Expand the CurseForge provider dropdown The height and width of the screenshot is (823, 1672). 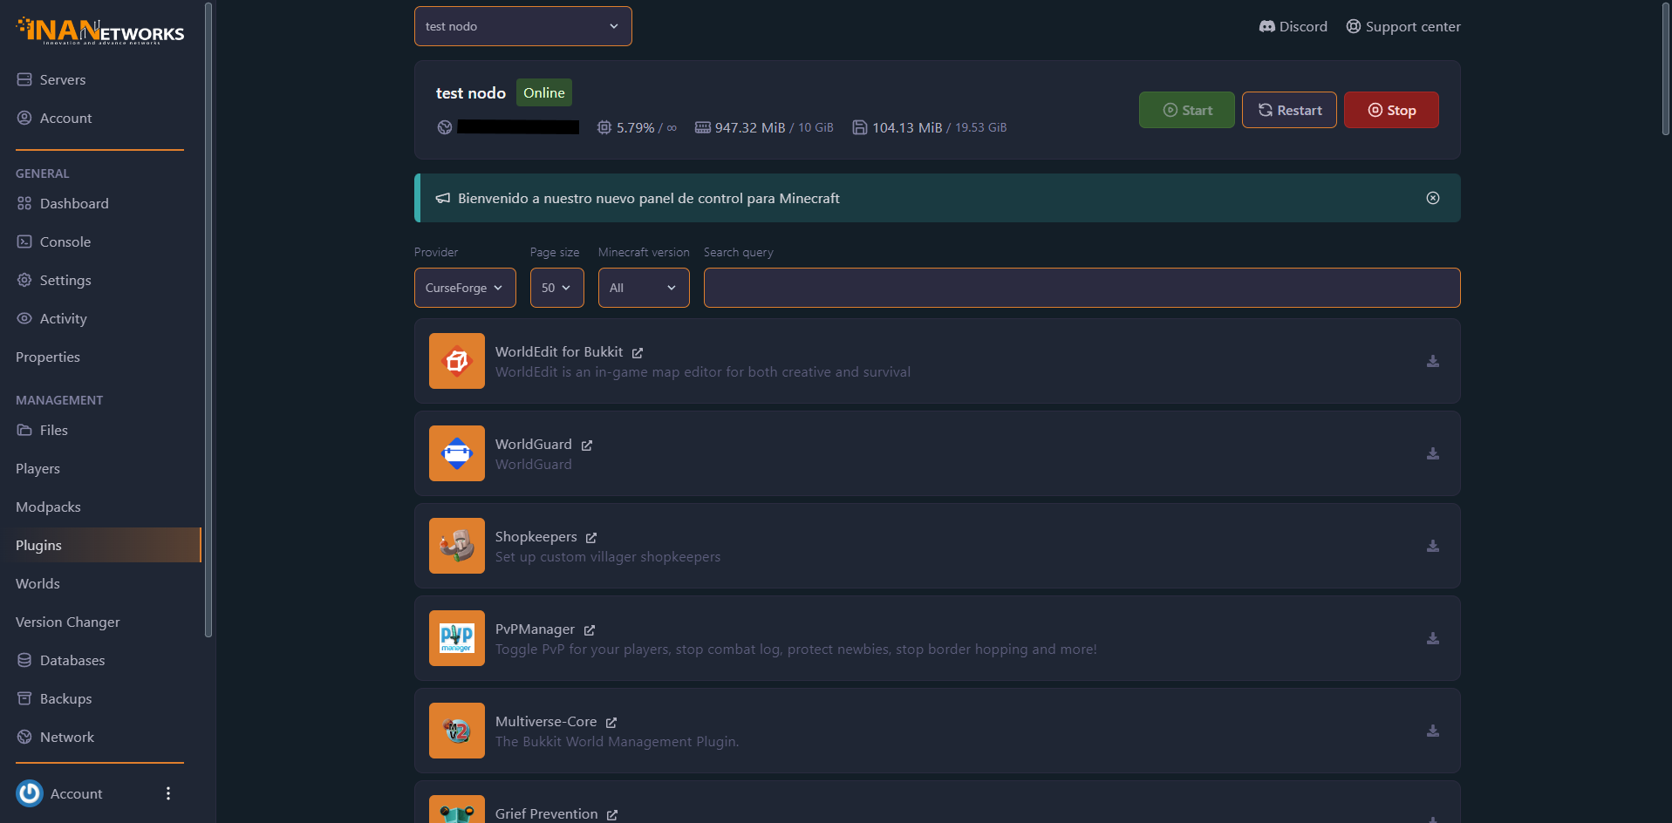pos(464,288)
